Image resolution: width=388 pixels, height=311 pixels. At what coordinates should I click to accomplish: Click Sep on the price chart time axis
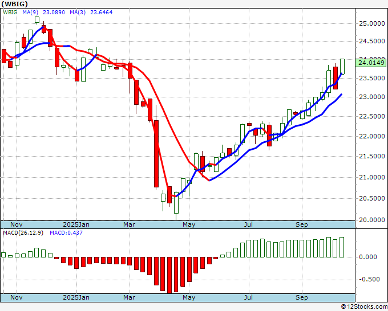click(x=302, y=225)
